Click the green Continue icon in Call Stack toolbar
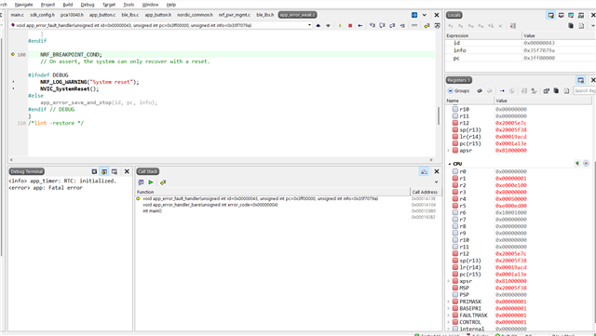 (x=151, y=182)
